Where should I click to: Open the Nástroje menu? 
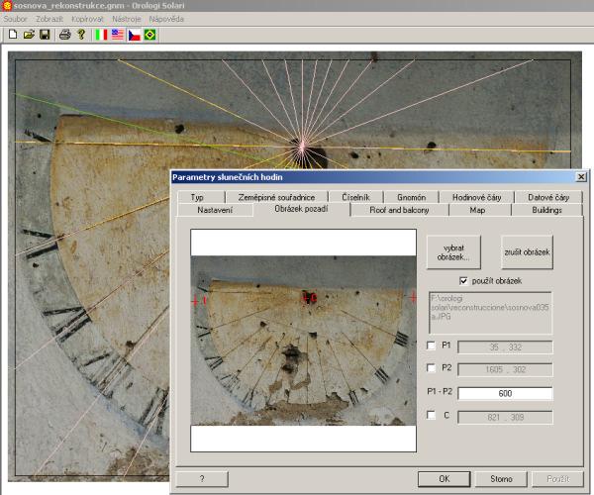coord(127,19)
